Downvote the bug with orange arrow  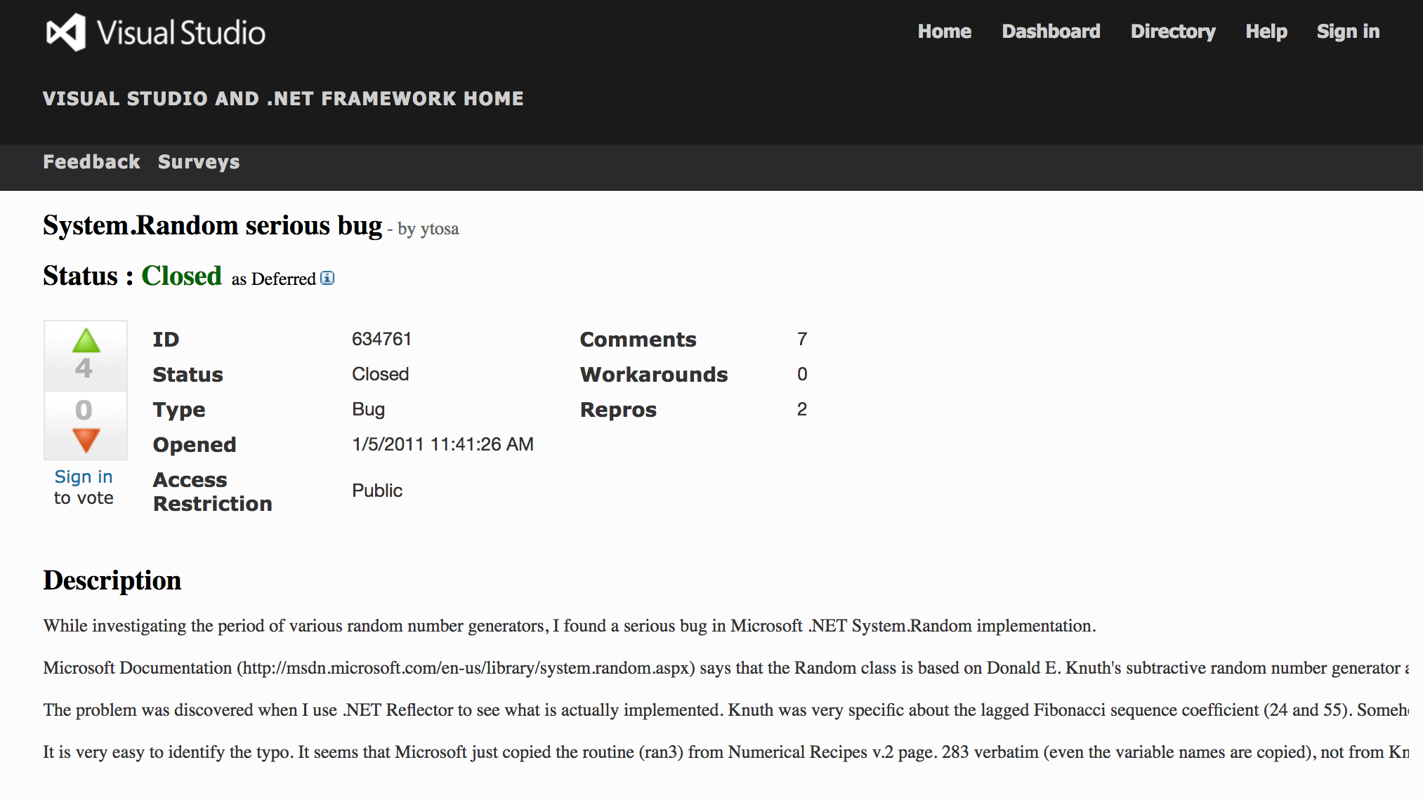[86, 440]
